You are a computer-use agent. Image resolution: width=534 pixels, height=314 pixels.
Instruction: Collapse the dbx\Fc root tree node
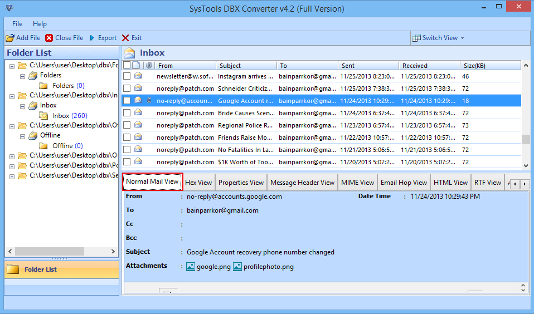click(x=12, y=66)
